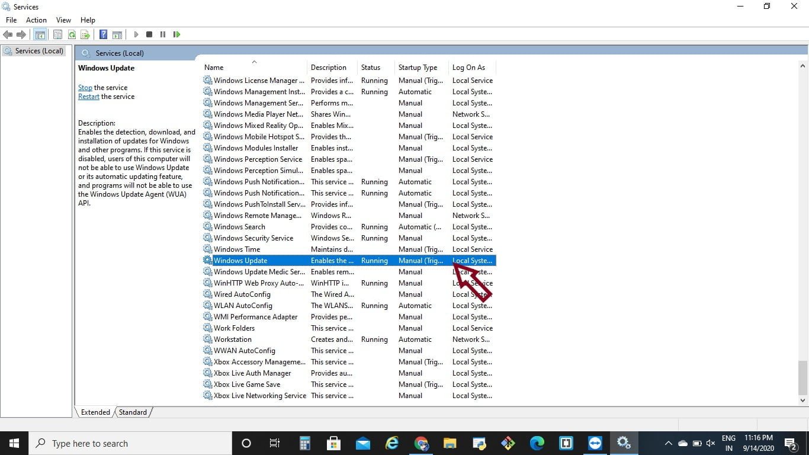
Task: Click the Pause Service toolbar icon
Action: (x=163, y=34)
